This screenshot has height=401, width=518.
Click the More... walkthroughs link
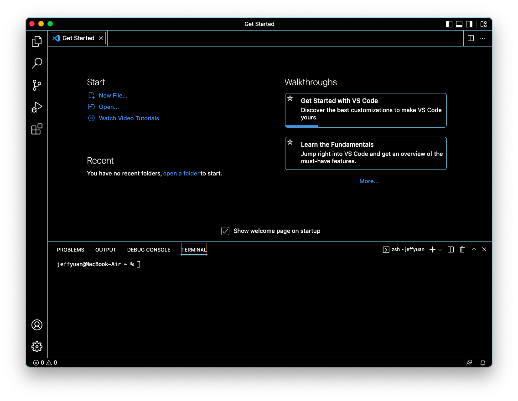tap(369, 181)
